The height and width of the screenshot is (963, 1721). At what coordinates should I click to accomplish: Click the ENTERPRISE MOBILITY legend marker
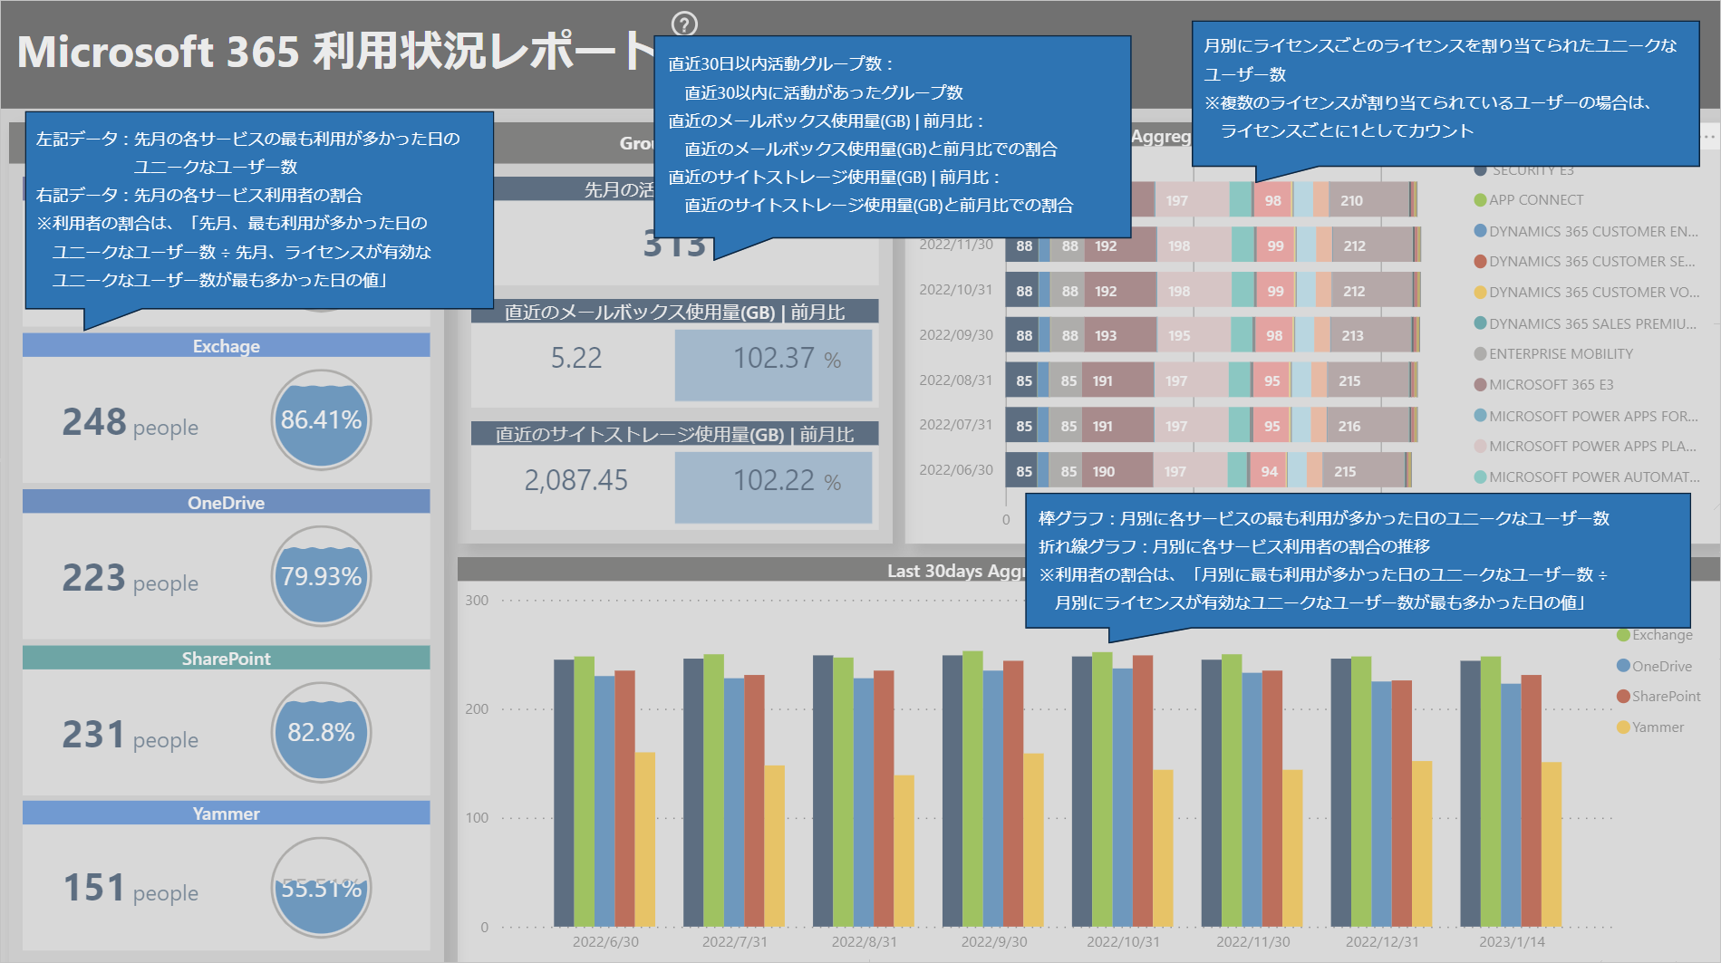click(x=1480, y=354)
